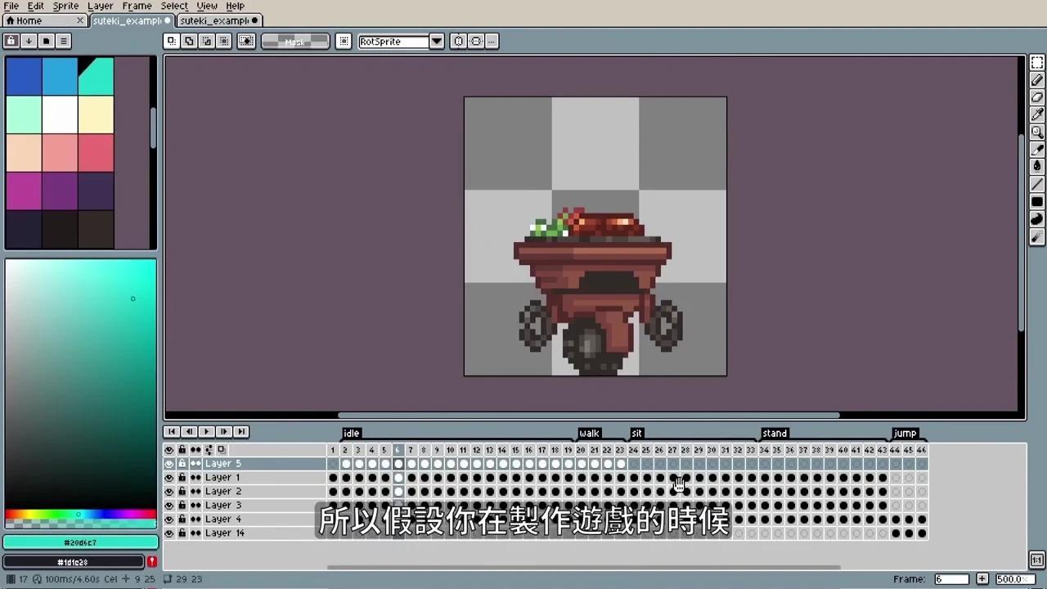Image resolution: width=1047 pixels, height=589 pixels.
Task: Click the foreground color #20d6c7 bar
Action: [x=80, y=542]
